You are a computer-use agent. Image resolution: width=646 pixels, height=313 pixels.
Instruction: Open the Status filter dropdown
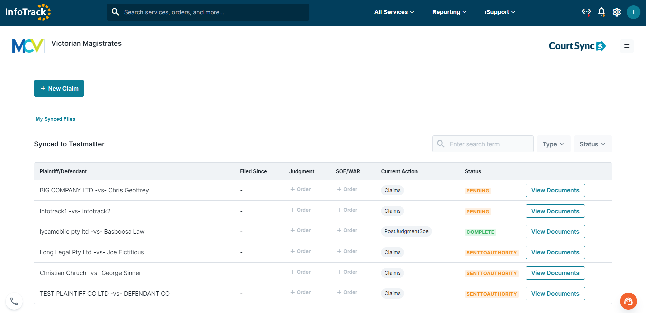tap(593, 144)
